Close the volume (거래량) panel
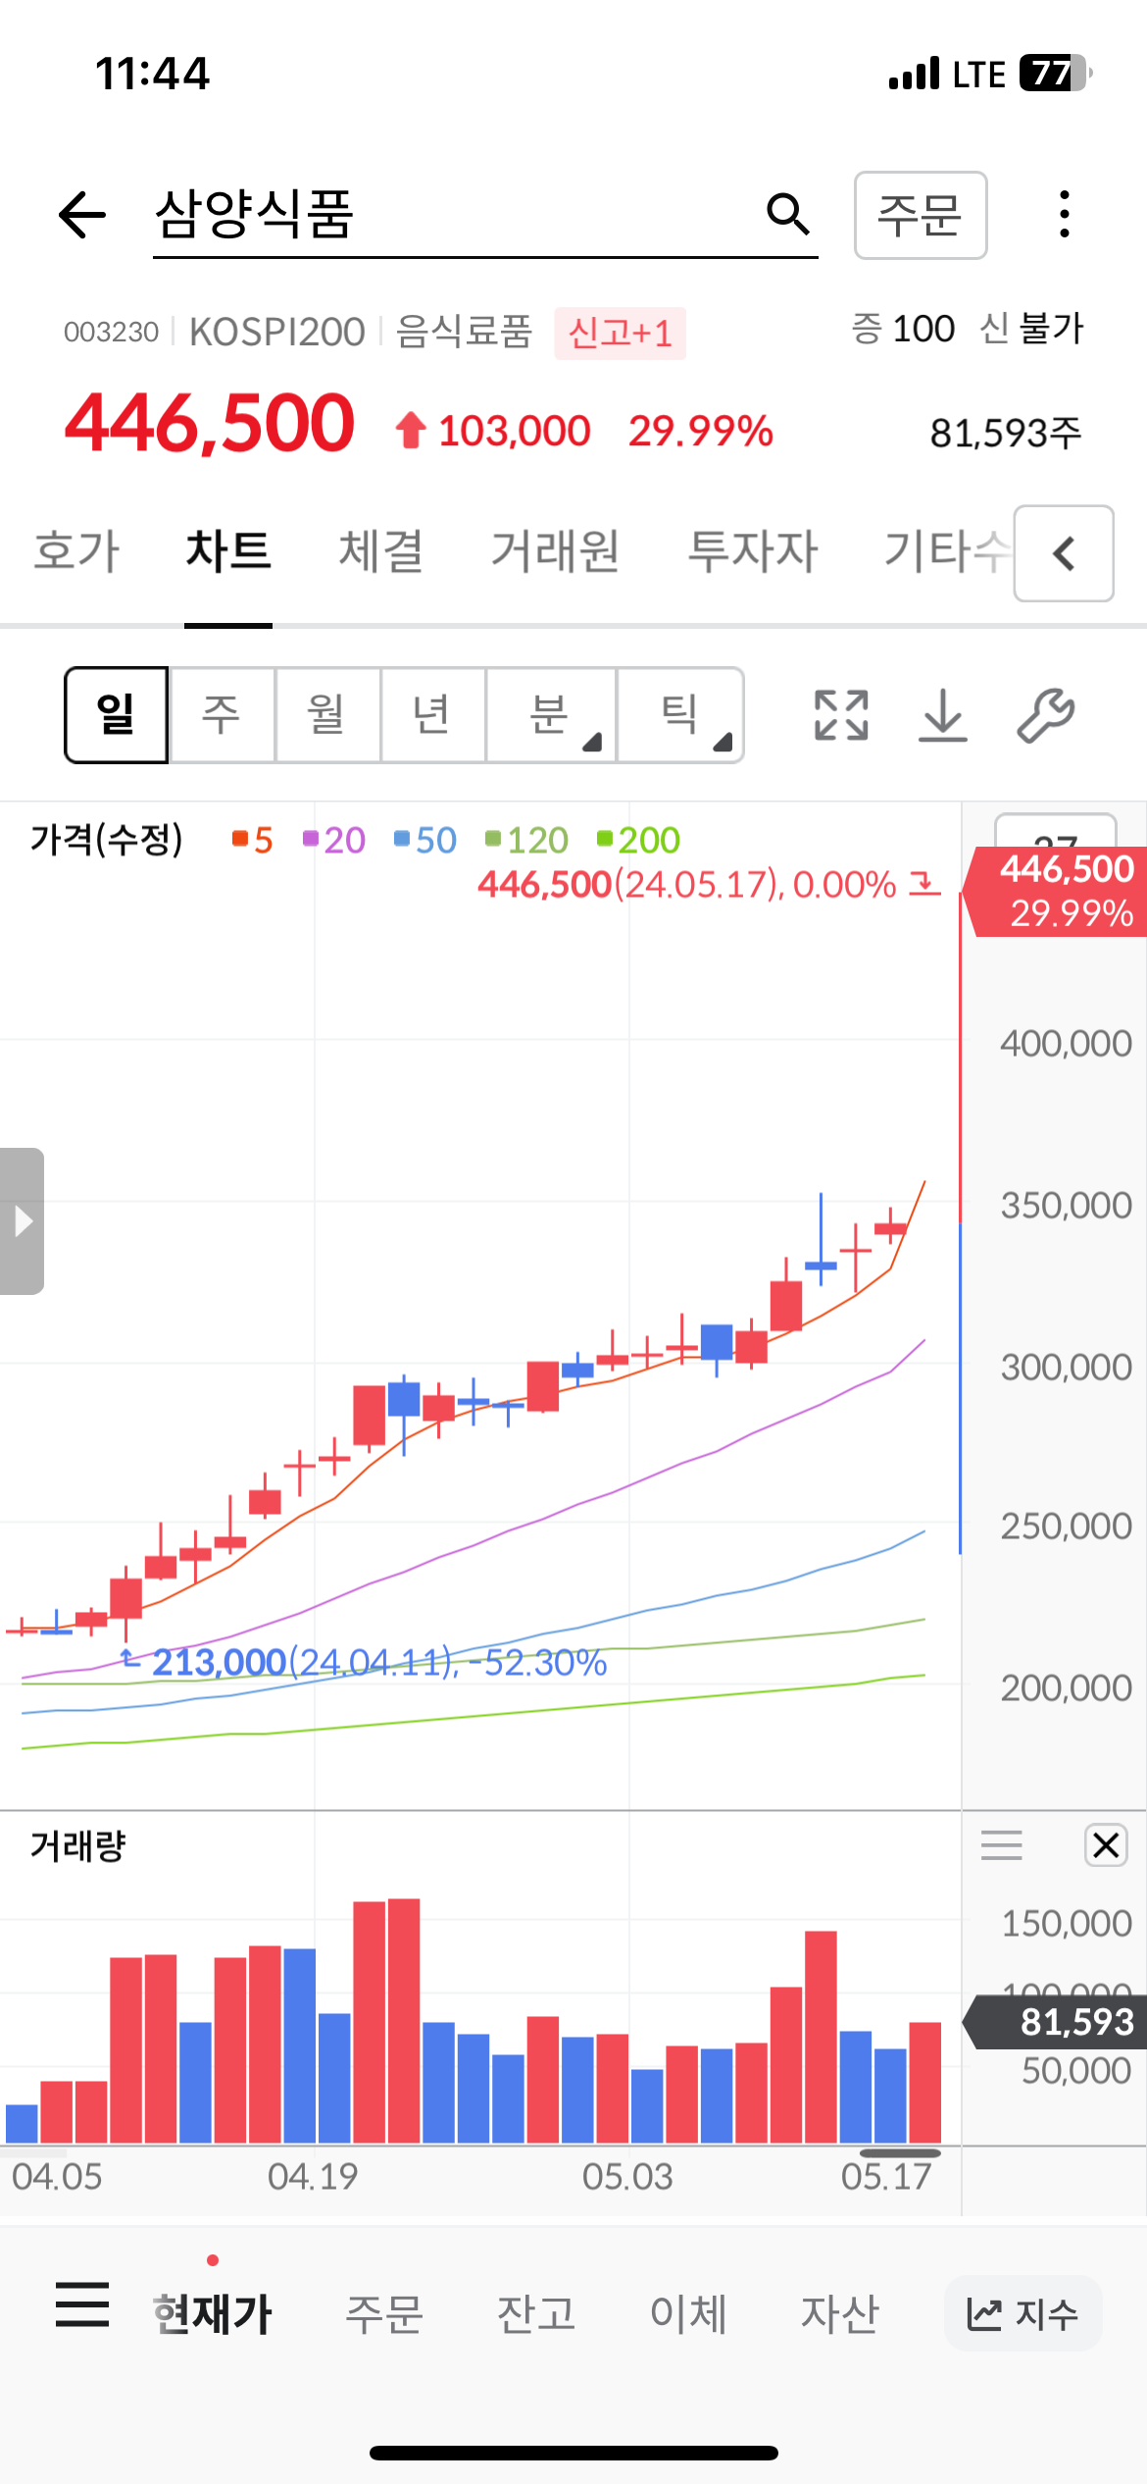 (1106, 1845)
